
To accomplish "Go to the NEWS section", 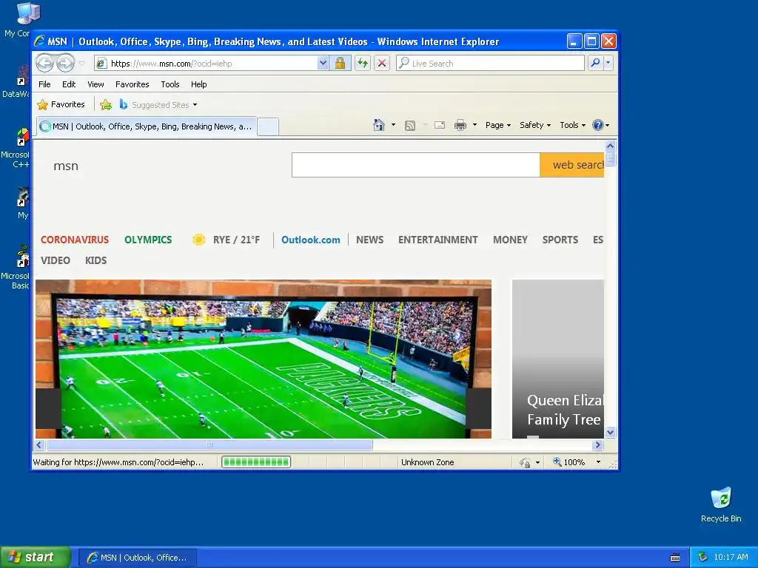I will [370, 240].
